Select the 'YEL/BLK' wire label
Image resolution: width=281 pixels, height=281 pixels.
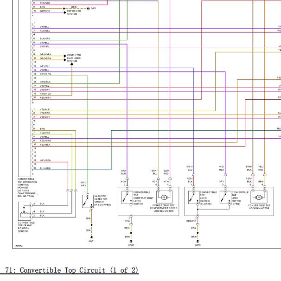coord(45,109)
